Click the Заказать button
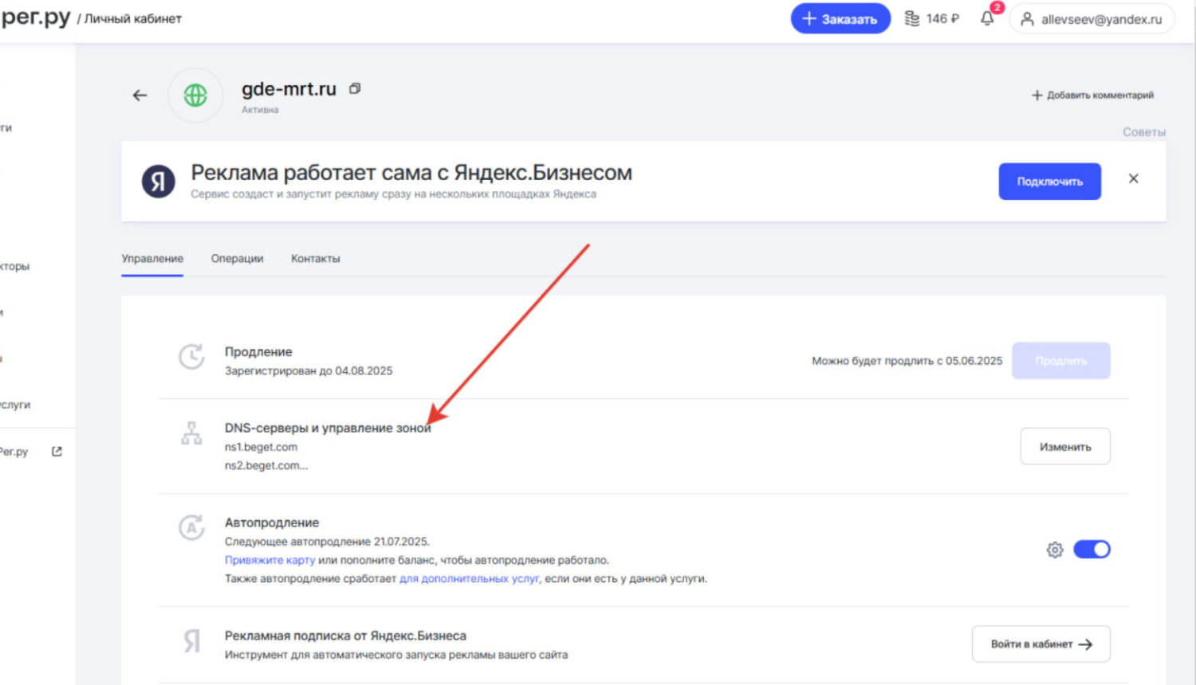The height and width of the screenshot is (685, 1196). (840, 19)
